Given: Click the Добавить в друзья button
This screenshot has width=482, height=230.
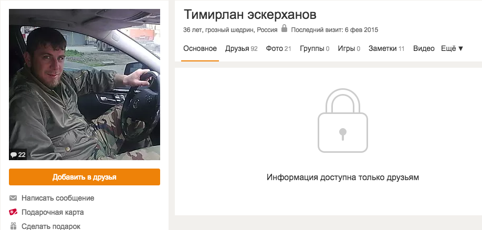Looking at the screenshot, I should pyautogui.click(x=85, y=177).
